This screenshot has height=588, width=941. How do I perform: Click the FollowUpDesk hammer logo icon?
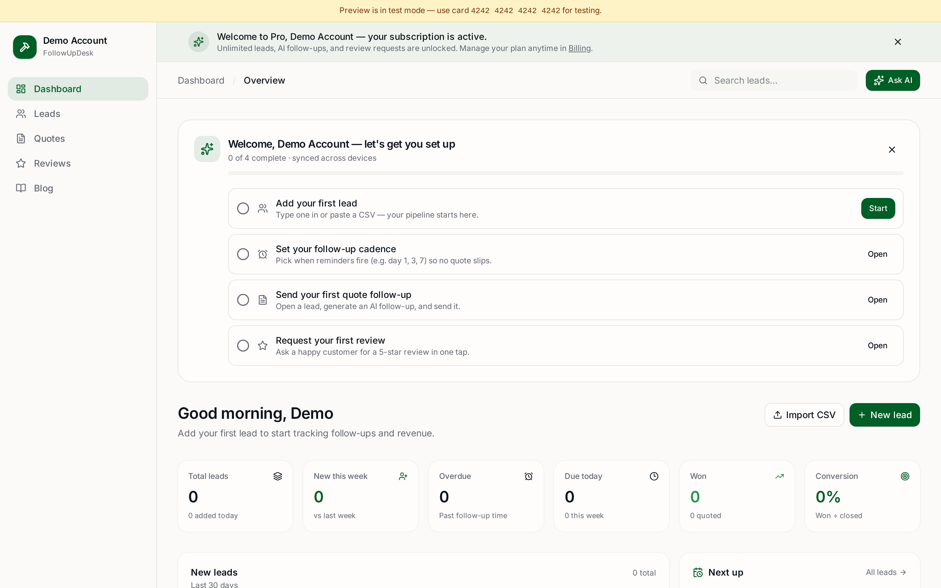click(25, 47)
